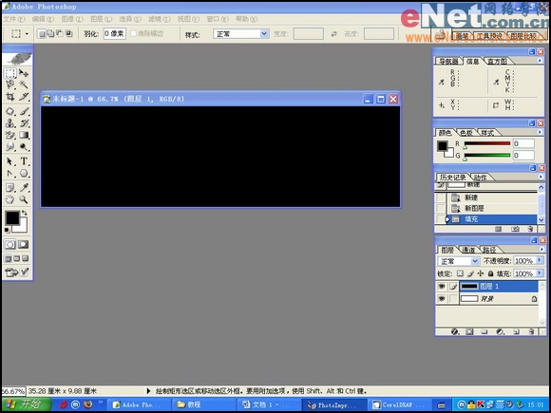Open the 滤镜 Filter menu
Viewport: 551px width, 413px height.
pyautogui.click(x=159, y=19)
